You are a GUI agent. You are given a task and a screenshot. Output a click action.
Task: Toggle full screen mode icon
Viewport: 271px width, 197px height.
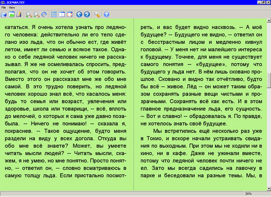pos(69,14)
